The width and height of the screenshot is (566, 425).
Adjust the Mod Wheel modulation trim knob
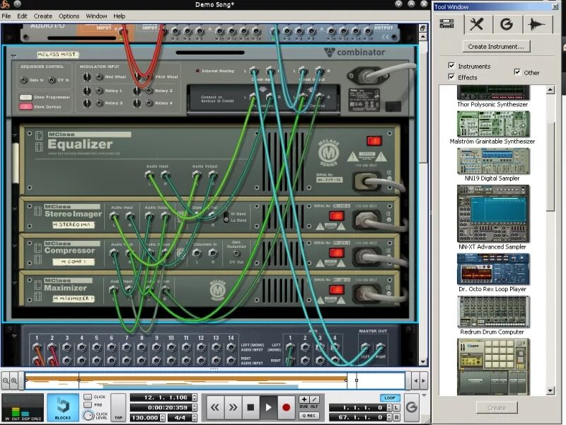[x=87, y=77]
